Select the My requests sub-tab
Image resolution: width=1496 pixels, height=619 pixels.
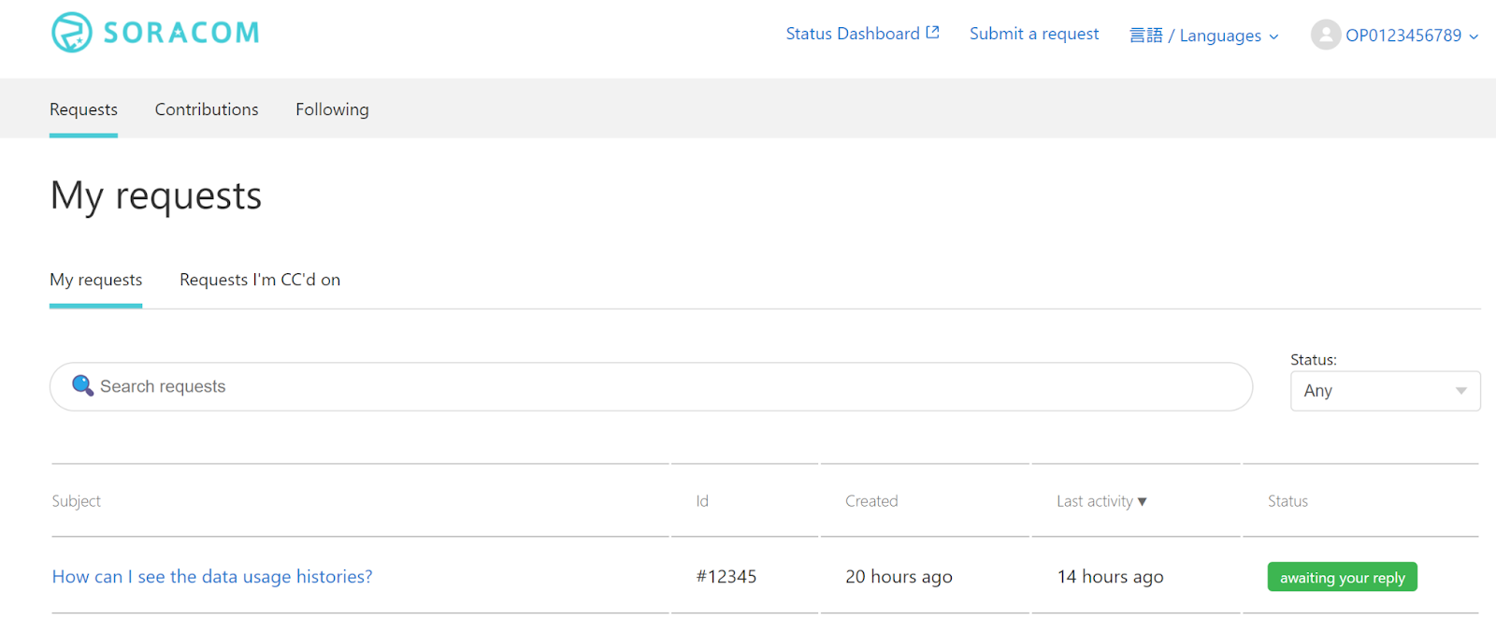(x=95, y=280)
